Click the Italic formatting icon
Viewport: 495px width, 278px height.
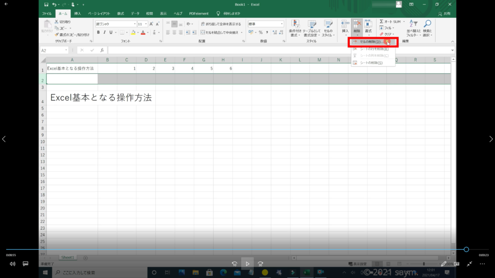pyautogui.click(x=104, y=32)
